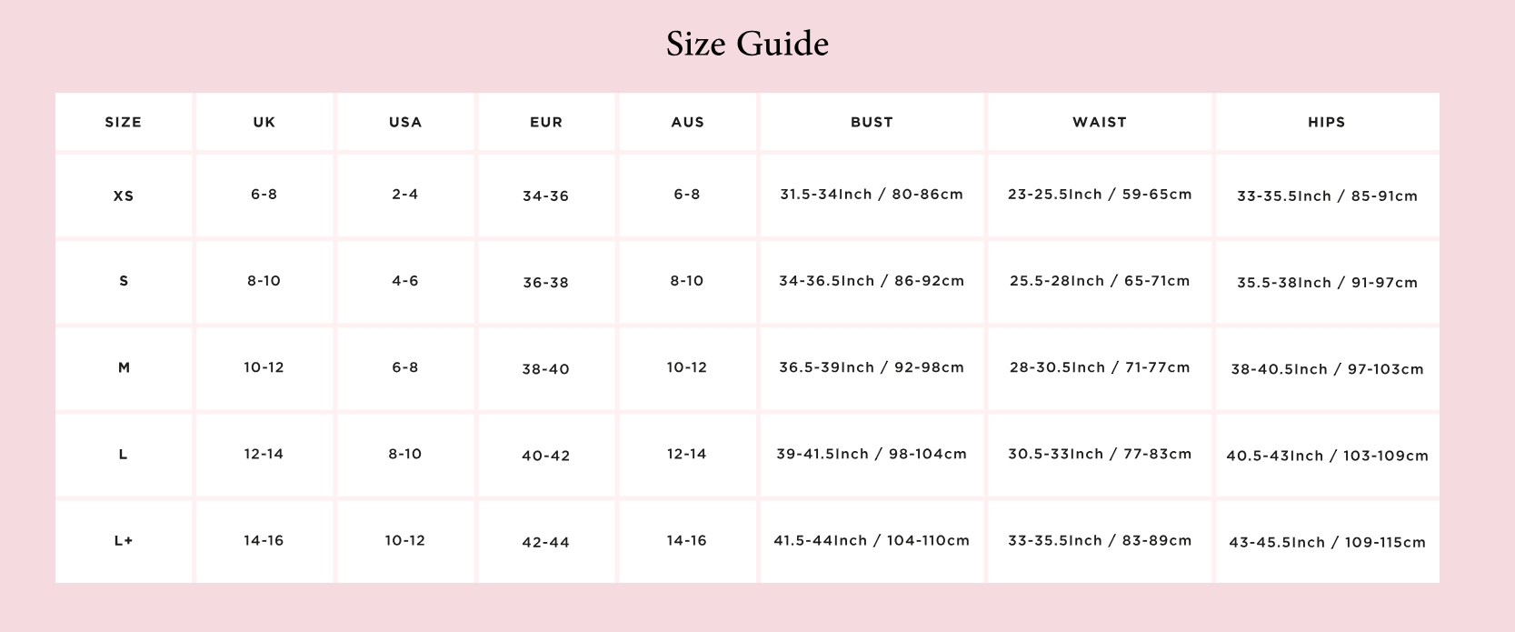
Task: Select the USA 2-4 cell
Action: tap(405, 195)
